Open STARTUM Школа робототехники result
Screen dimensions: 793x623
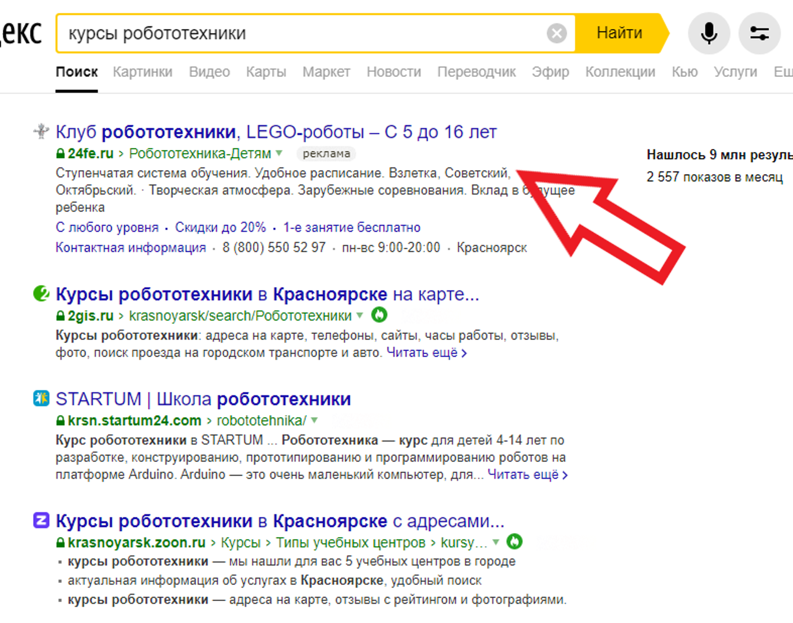point(203,399)
